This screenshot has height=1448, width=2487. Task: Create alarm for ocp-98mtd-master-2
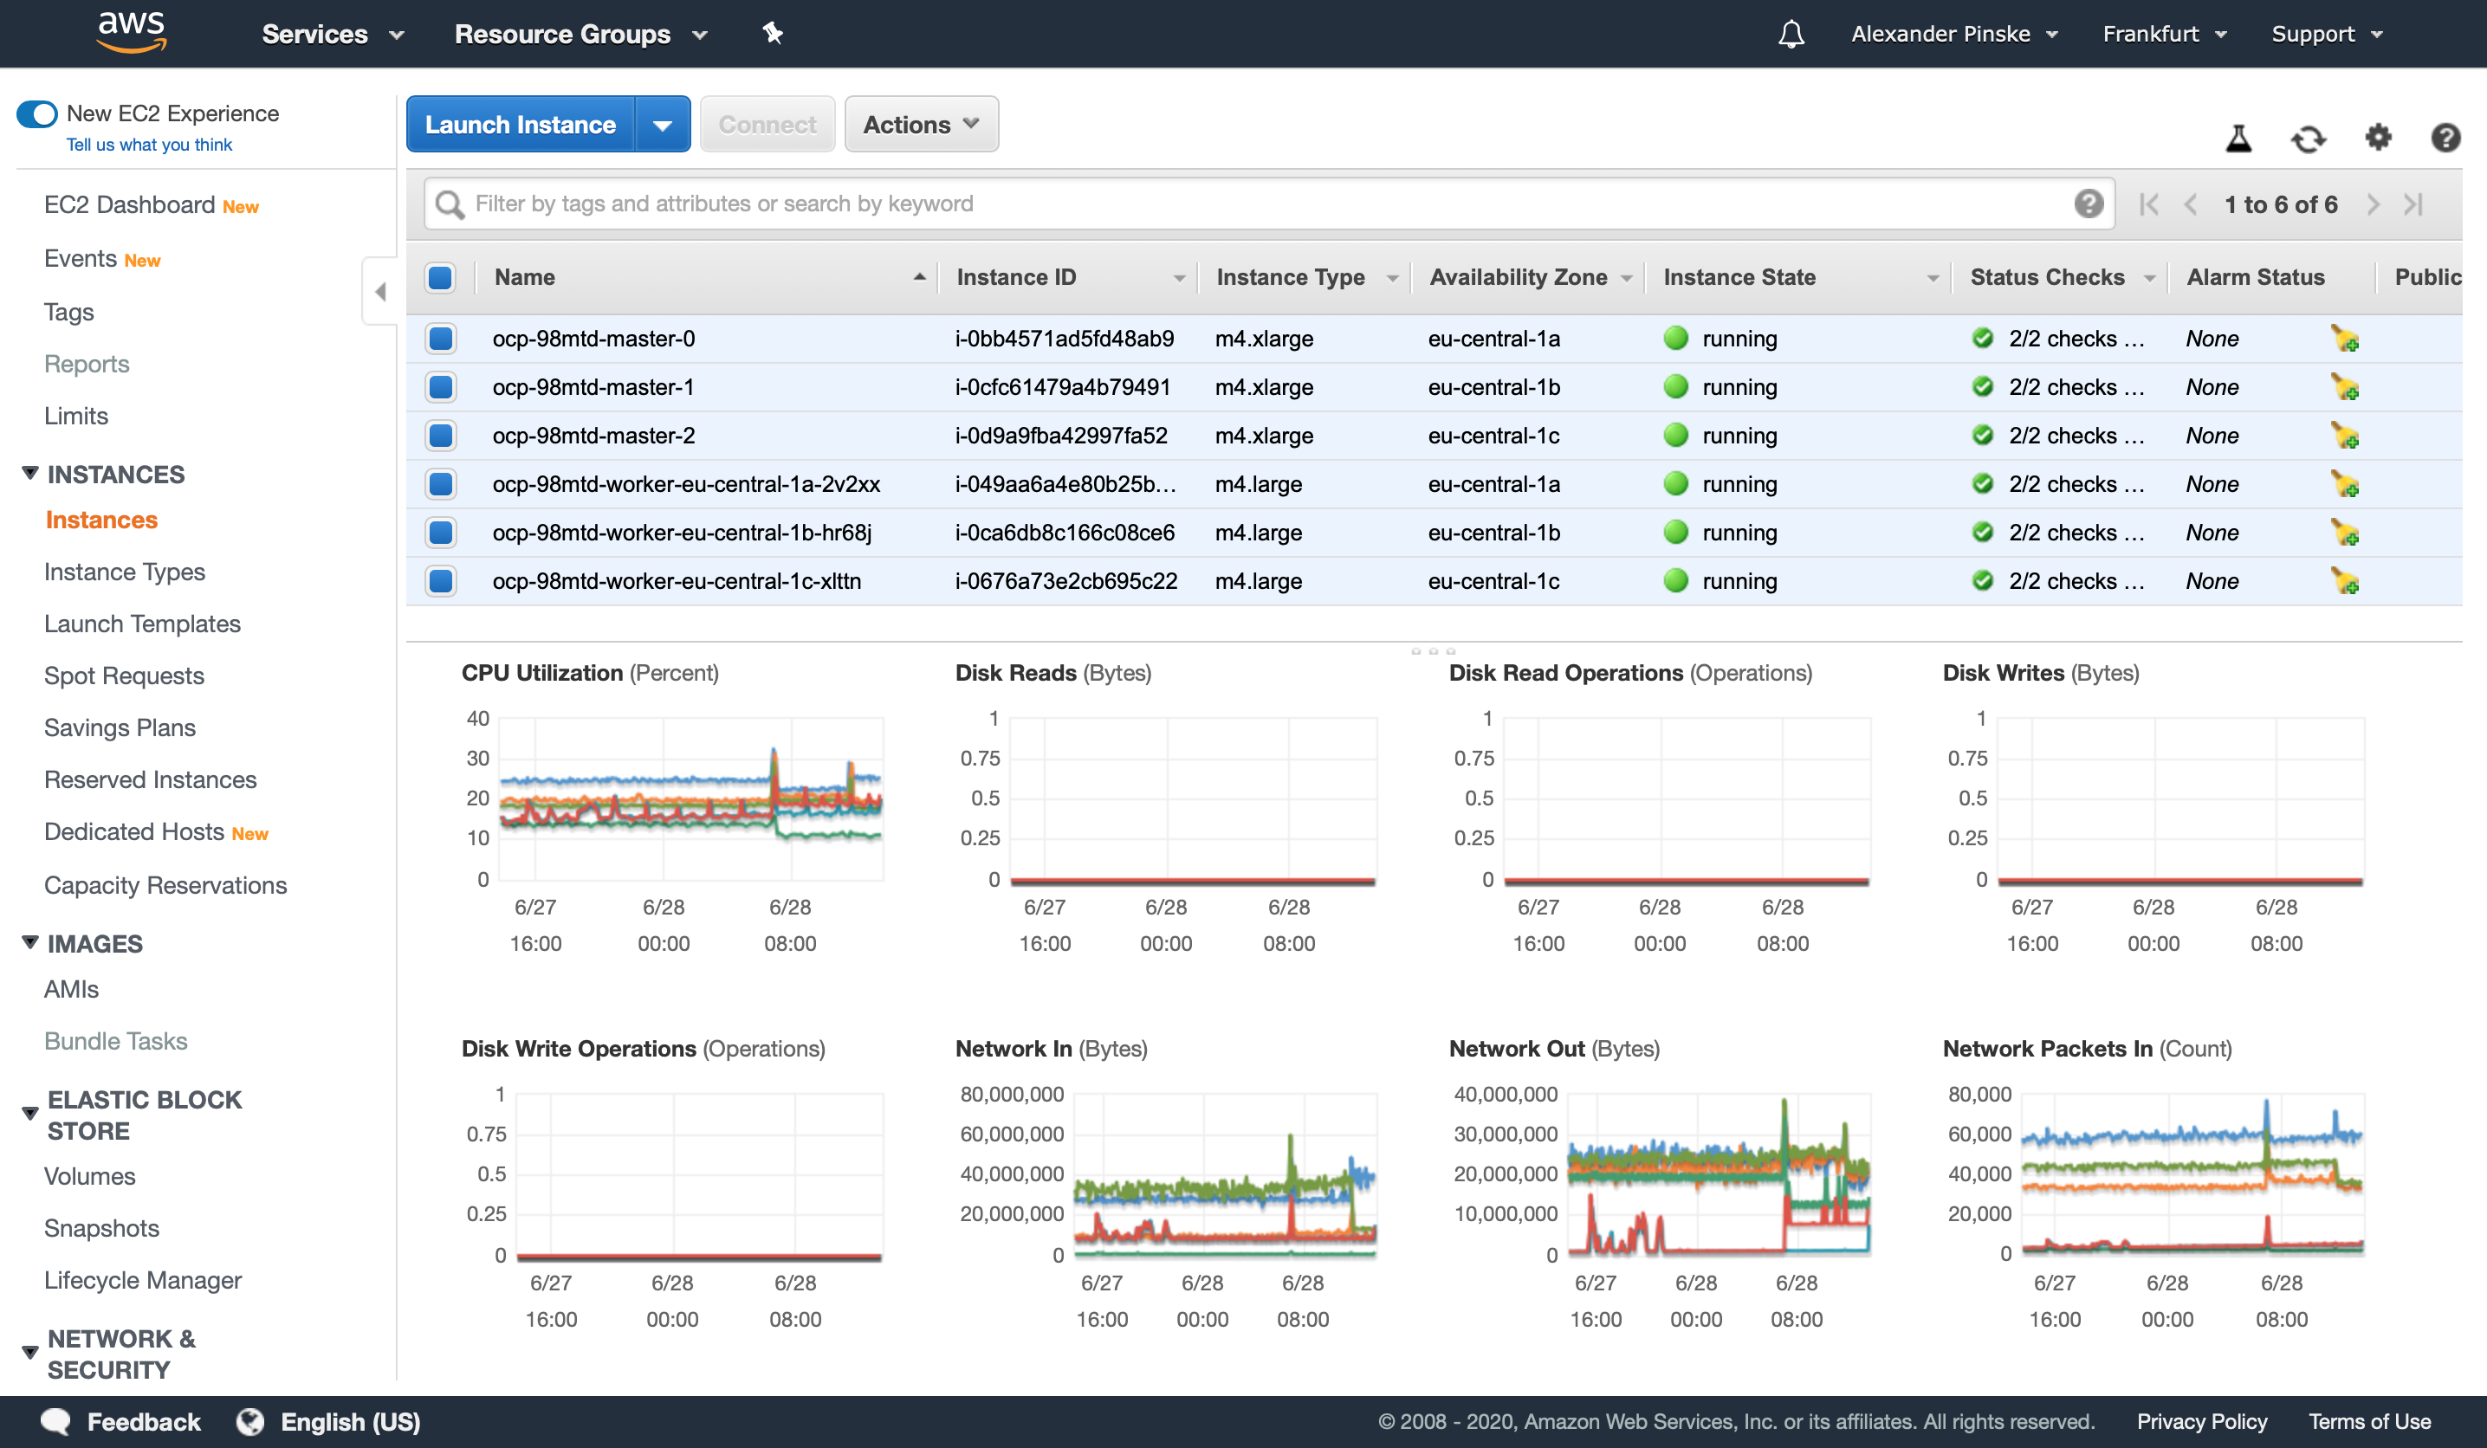coord(2345,435)
